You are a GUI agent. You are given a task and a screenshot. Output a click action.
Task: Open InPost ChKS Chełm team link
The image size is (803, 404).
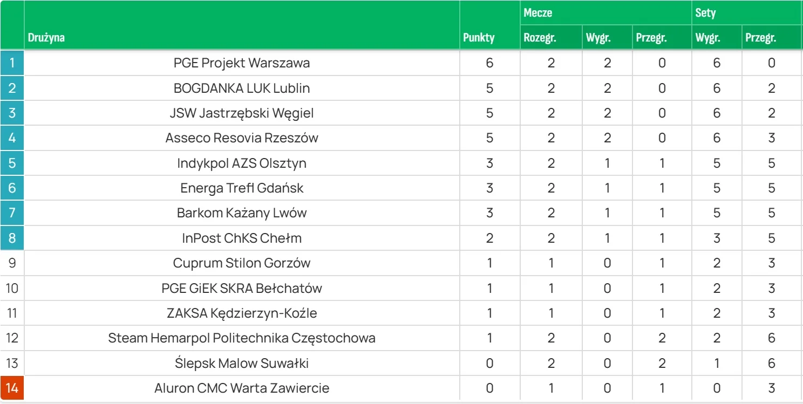[242, 238]
